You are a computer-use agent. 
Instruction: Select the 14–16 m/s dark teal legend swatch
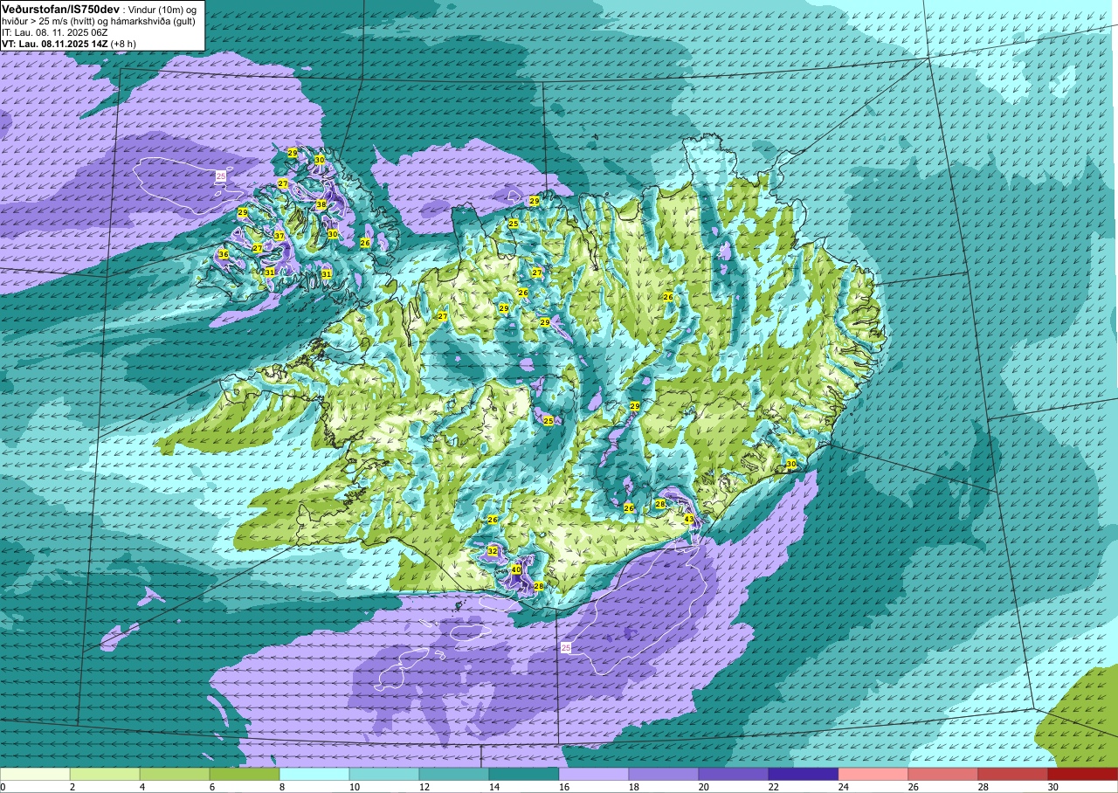tap(524, 774)
